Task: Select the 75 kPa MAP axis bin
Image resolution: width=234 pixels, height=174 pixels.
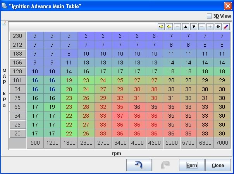Action: coord(17,98)
